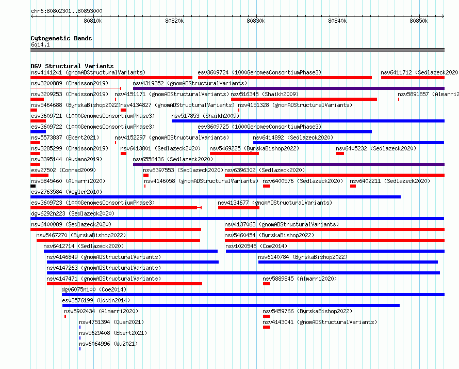Click nsv6396302 Sedlazeck2020 label
The width and height of the screenshot is (459, 369).
(x=265, y=170)
